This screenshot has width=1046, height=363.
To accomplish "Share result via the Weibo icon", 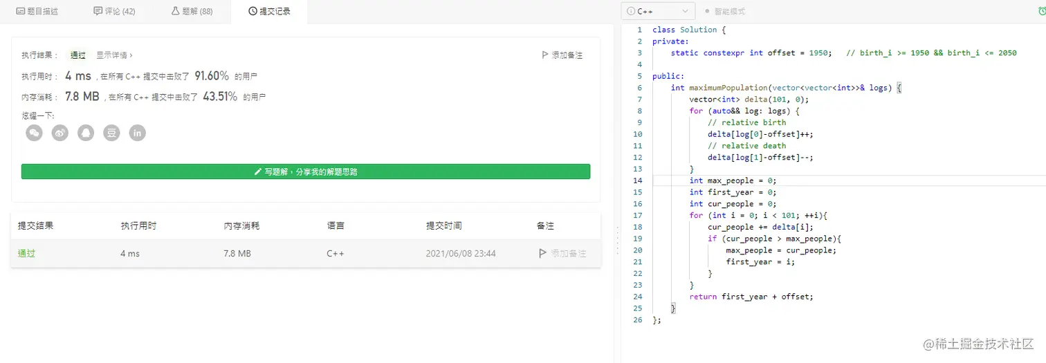I will pyautogui.click(x=60, y=133).
